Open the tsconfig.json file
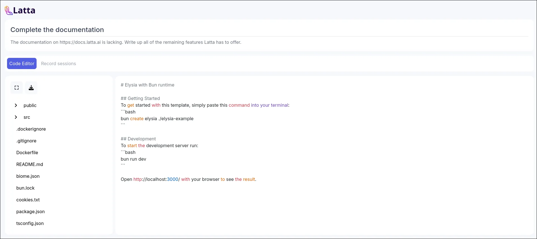This screenshot has height=239, width=537. point(30,223)
